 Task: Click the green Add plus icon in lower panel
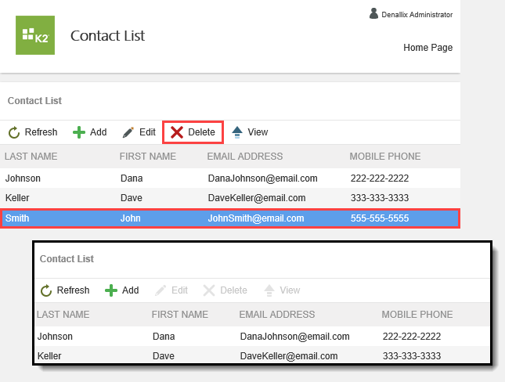(x=111, y=290)
